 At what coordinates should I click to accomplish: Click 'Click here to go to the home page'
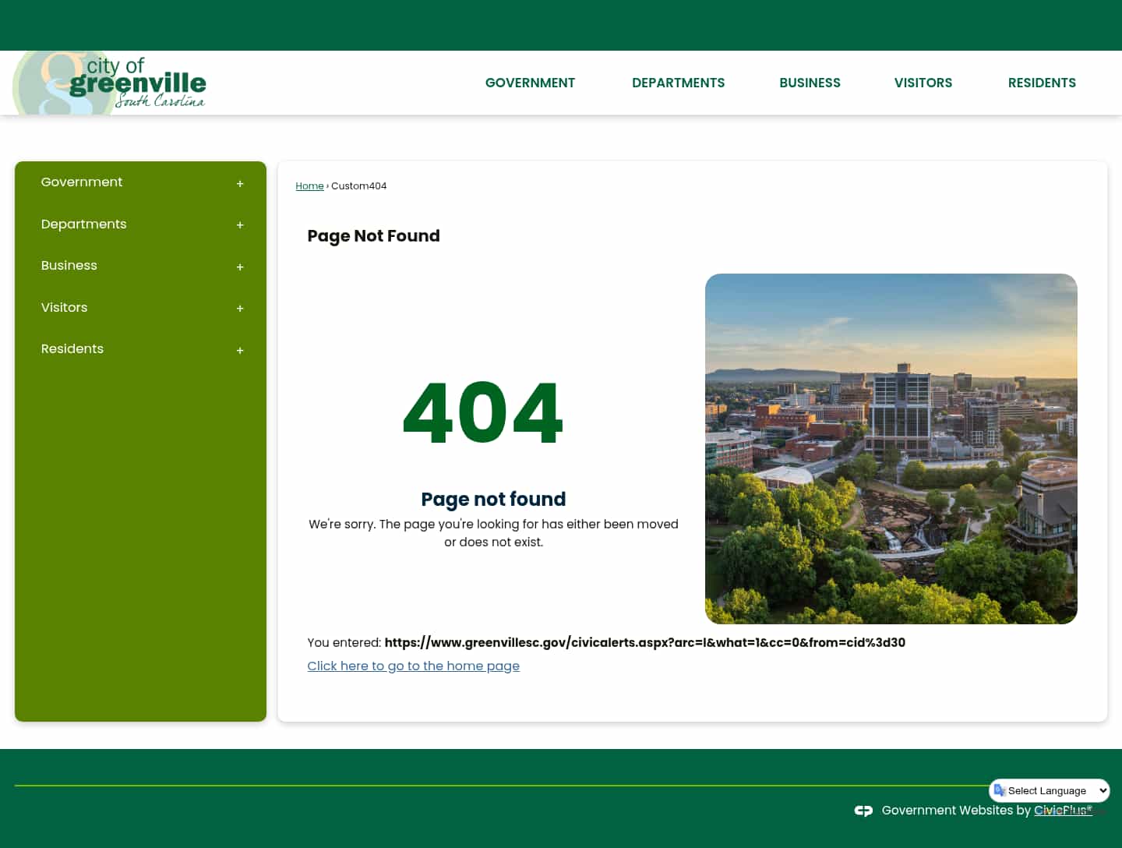click(x=413, y=666)
